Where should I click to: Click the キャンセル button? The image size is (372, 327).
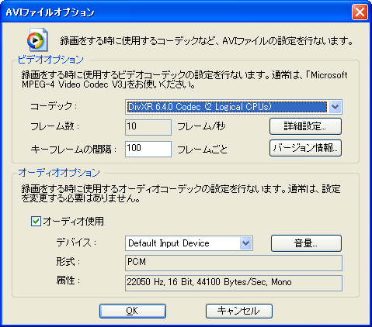coord(239,311)
